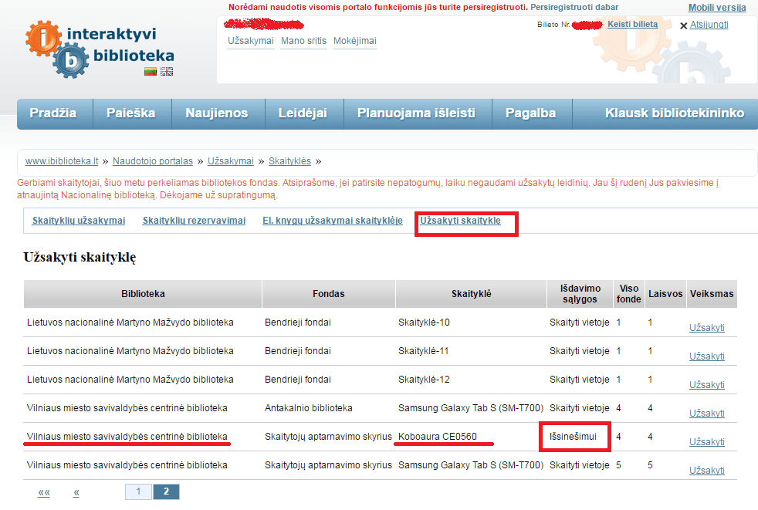Click Užsakyti for Skaityklė-10

coord(707,328)
